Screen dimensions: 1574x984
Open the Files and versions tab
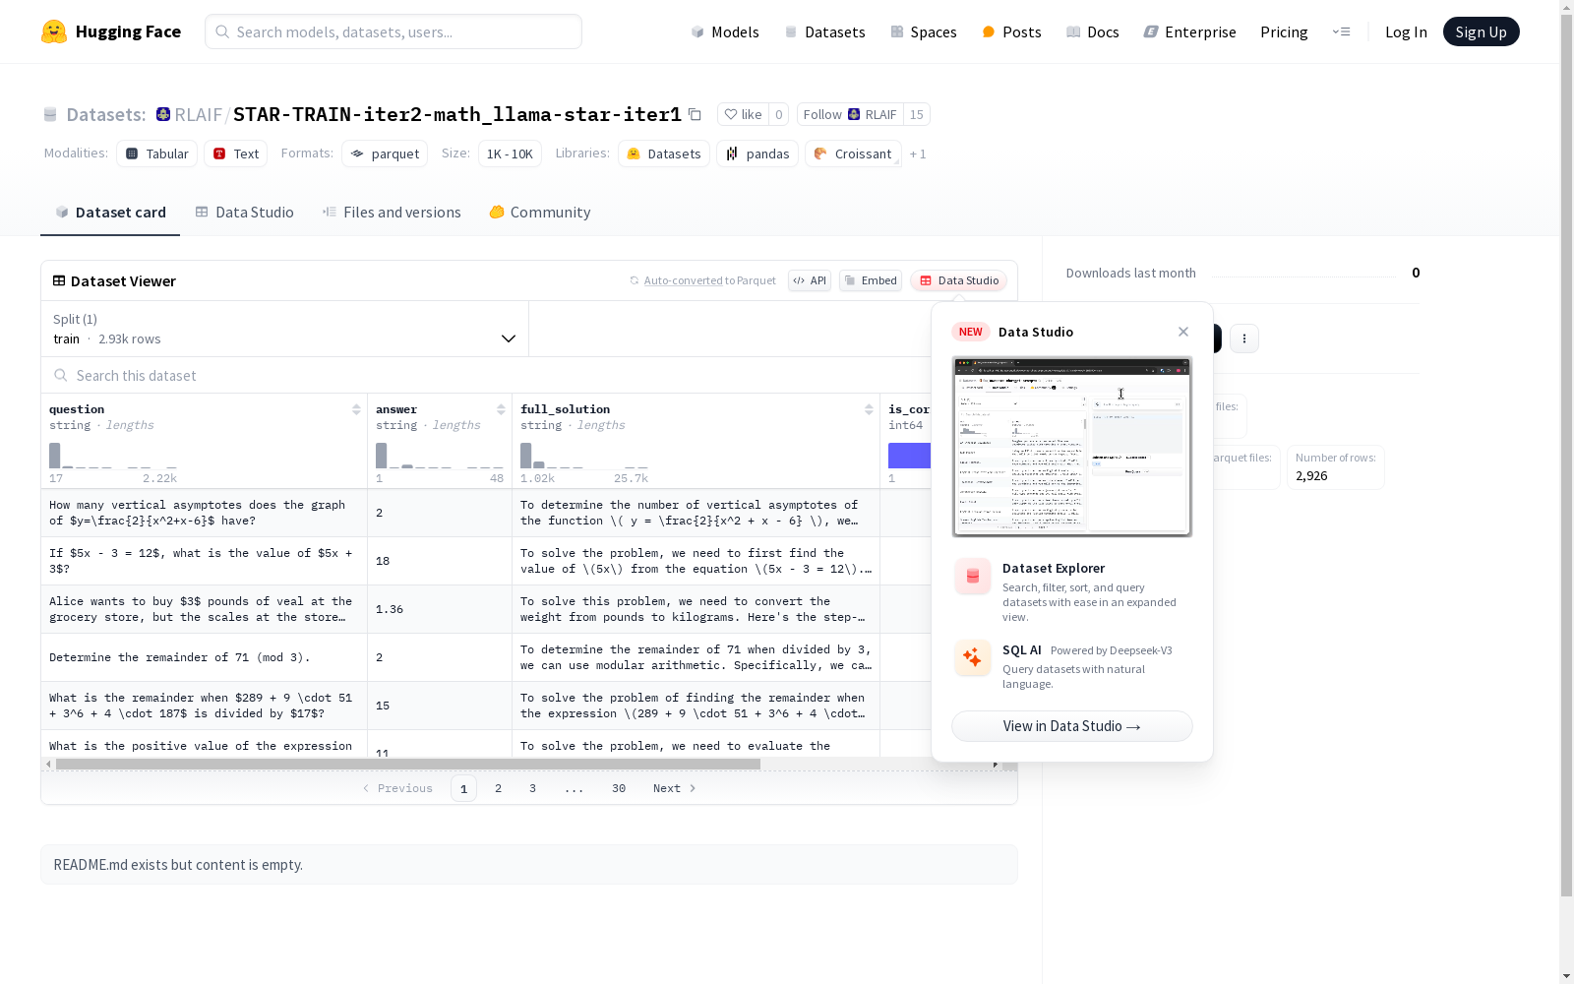click(x=392, y=213)
